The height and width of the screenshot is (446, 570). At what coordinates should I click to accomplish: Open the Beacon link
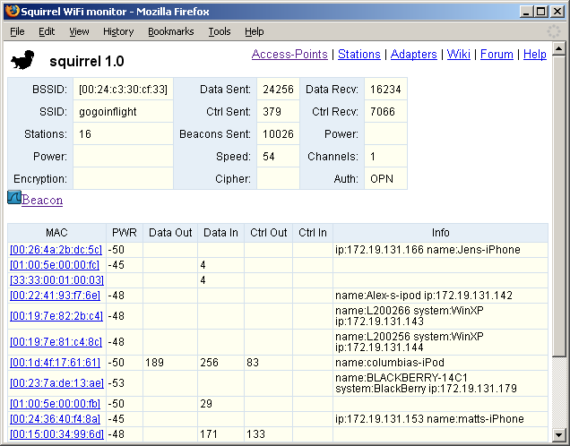42,200
